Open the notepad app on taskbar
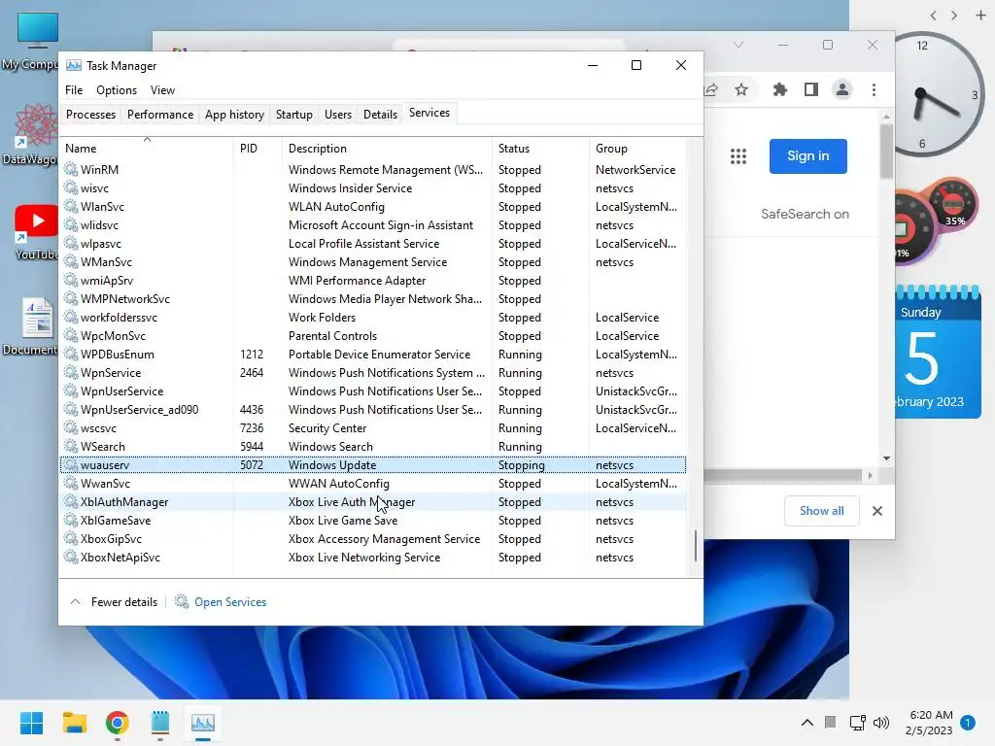The height and width of the screenshot is (746, 995). click(160, 723)
